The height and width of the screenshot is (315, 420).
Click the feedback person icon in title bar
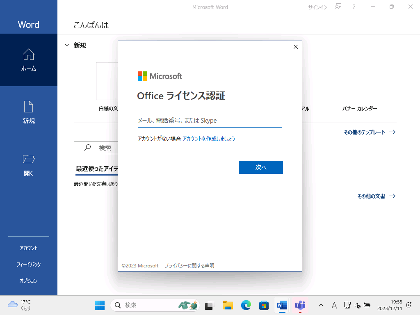(x=338, y=7)
